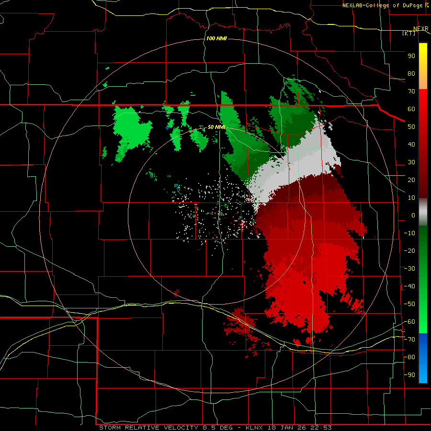
Task: Click the "50 NMI" range ring label
Action: coord(216,127)
